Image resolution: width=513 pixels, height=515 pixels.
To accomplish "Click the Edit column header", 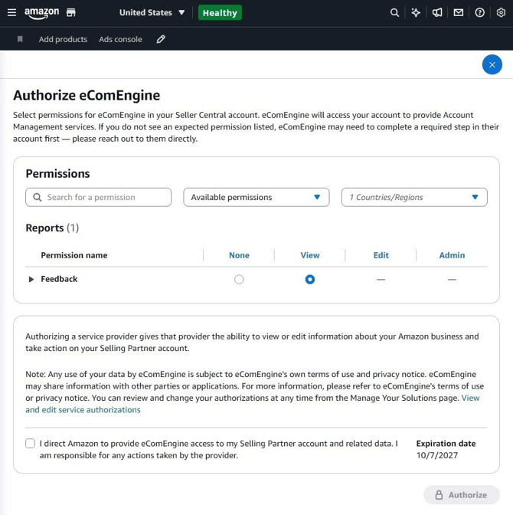I will tap(381, 255).
